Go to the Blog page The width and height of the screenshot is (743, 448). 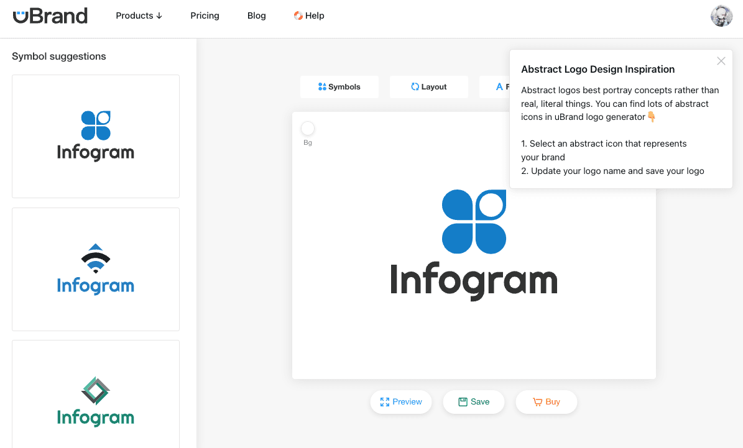[x=256, y=16]
